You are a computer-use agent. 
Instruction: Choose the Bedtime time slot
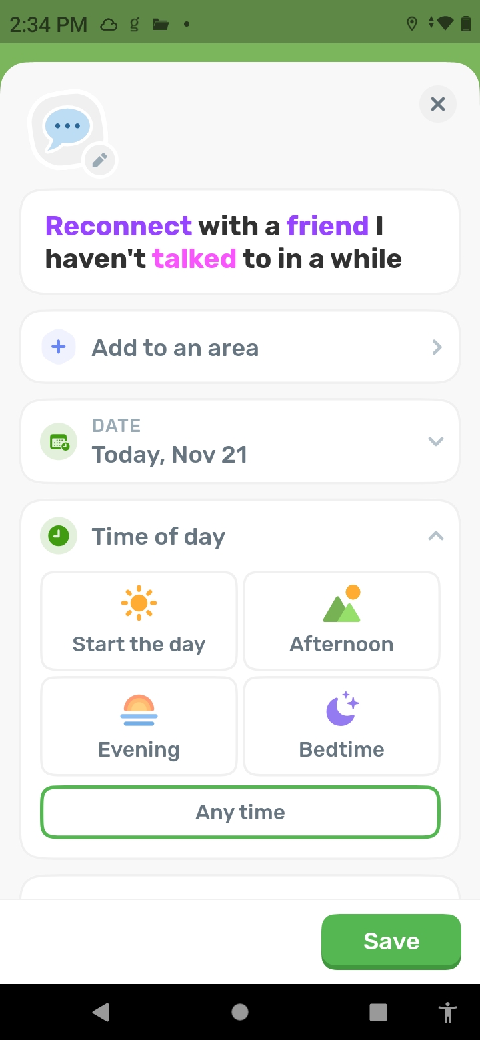coord(341,726)
